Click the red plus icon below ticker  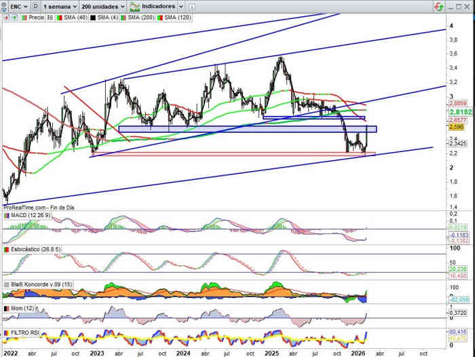5,16
